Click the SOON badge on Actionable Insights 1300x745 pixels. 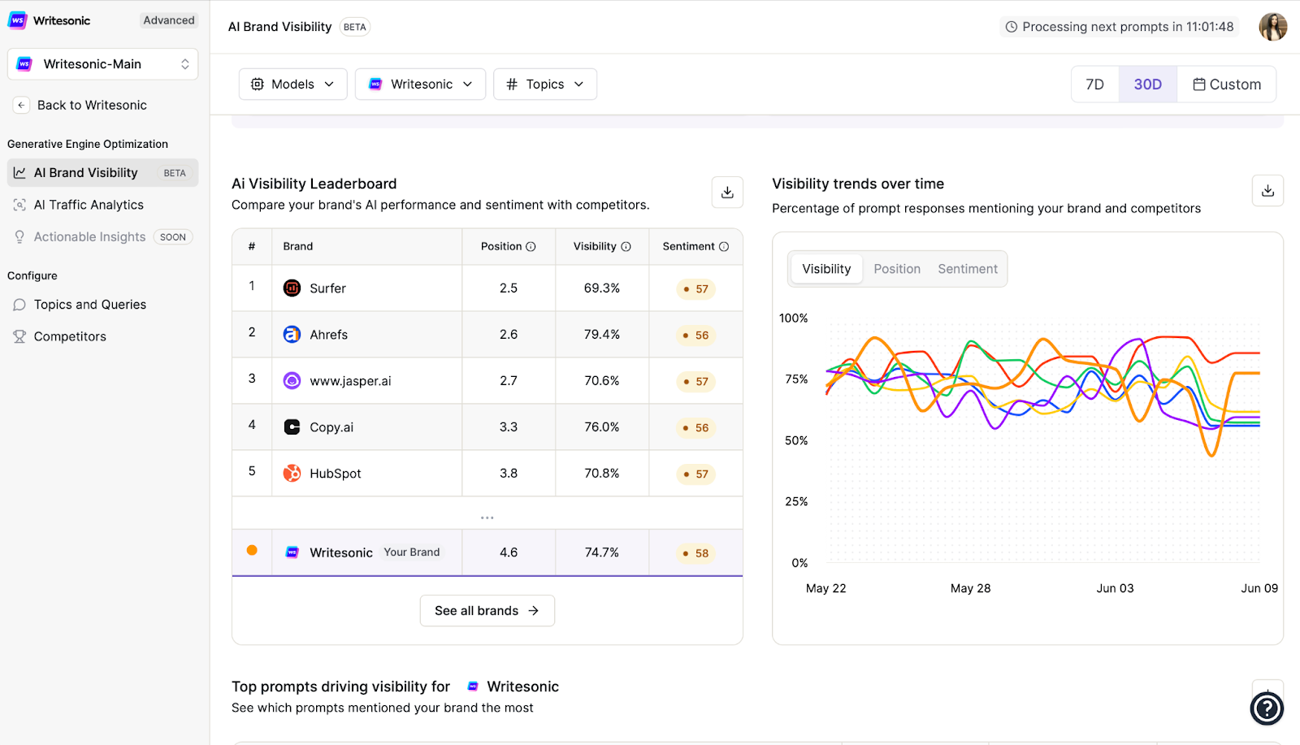click(173, 237)
